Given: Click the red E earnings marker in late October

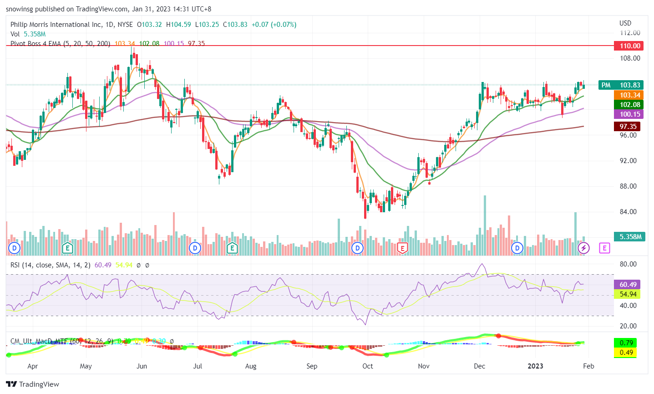Looking at the screenshot, I should click(x=402, y=248).
